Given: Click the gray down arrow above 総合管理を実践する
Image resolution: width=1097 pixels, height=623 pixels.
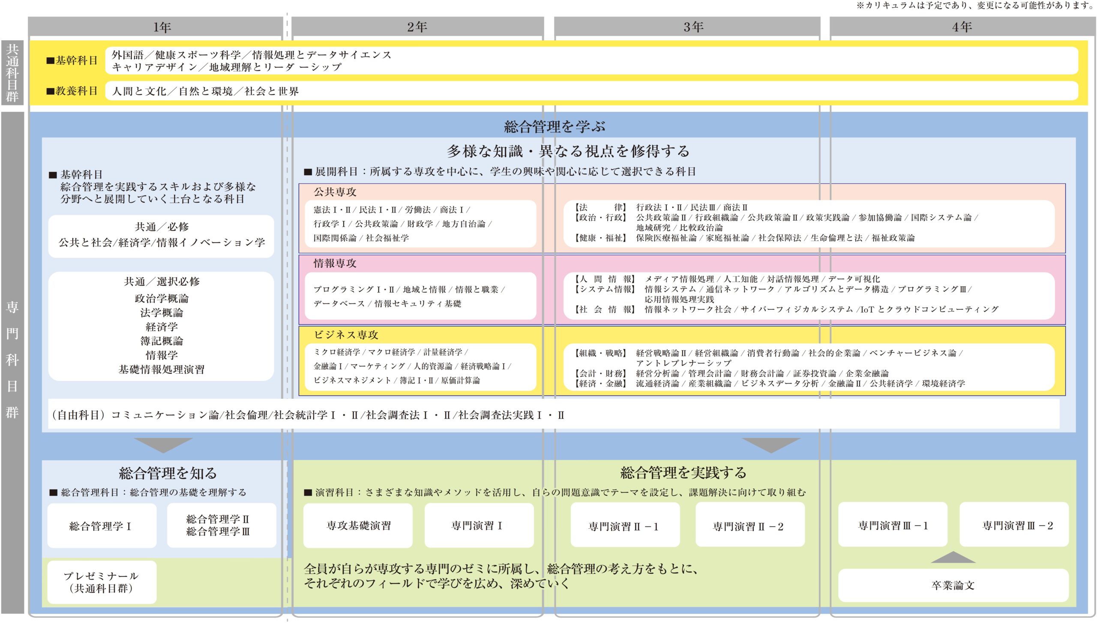Looking at the screenshot, I should [x=771, y=445].
